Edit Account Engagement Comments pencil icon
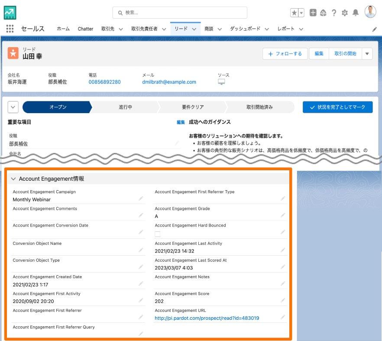The image size is (382, 341). point(141,215)
